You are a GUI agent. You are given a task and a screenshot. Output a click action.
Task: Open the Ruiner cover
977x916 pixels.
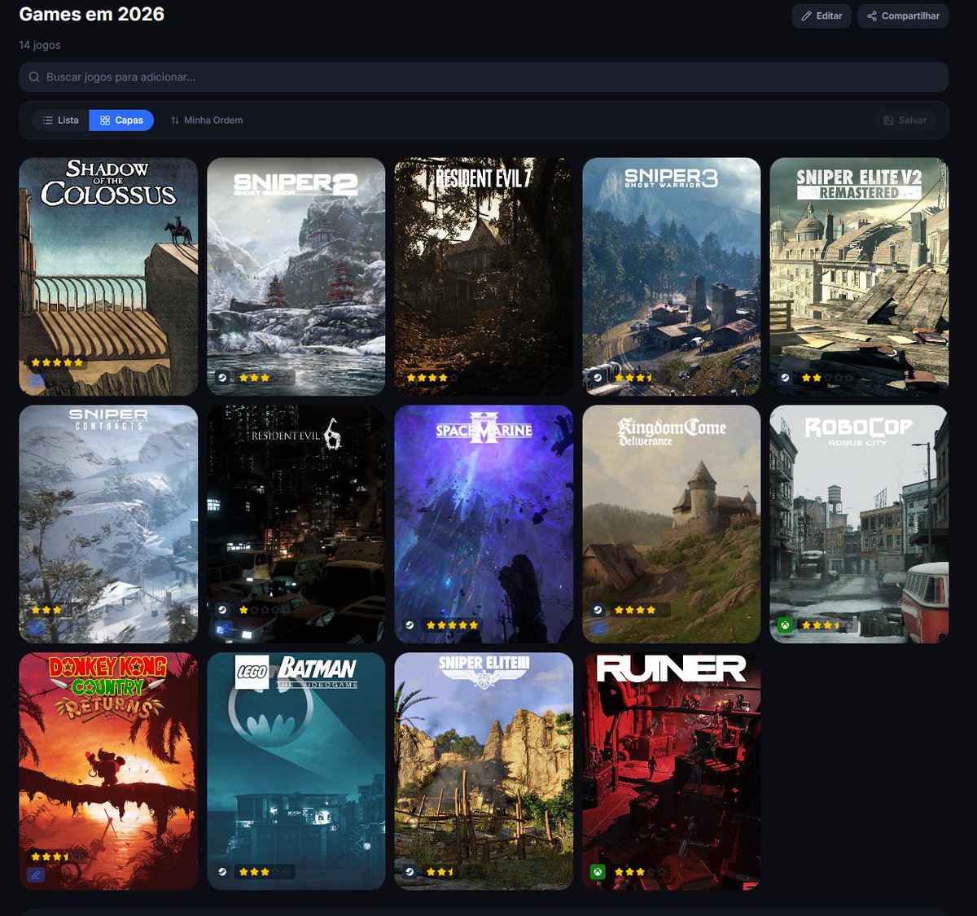[x=672, y=771]
